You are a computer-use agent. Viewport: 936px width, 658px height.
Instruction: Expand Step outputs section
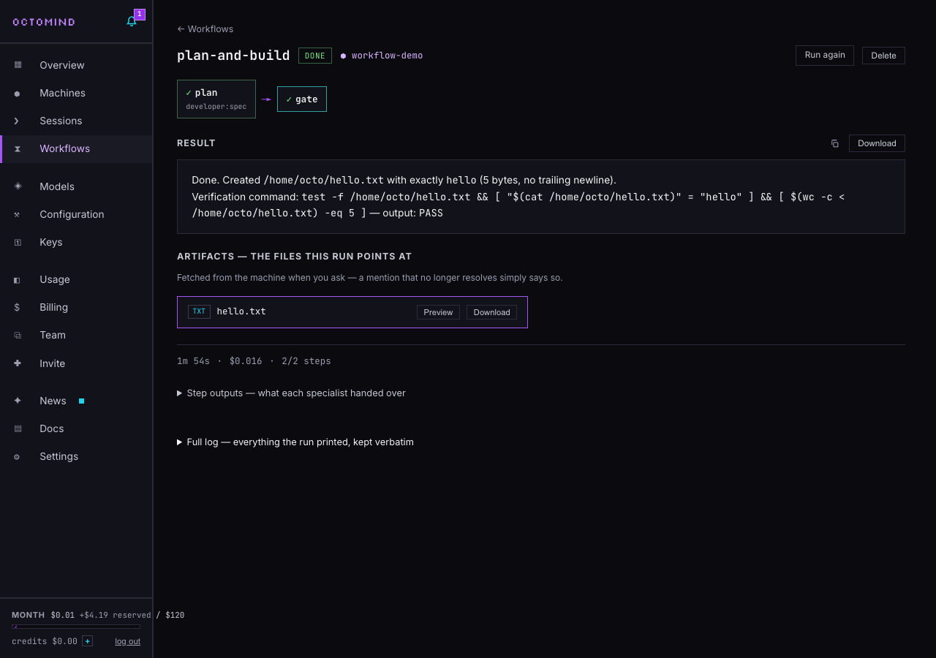point(291,393)
